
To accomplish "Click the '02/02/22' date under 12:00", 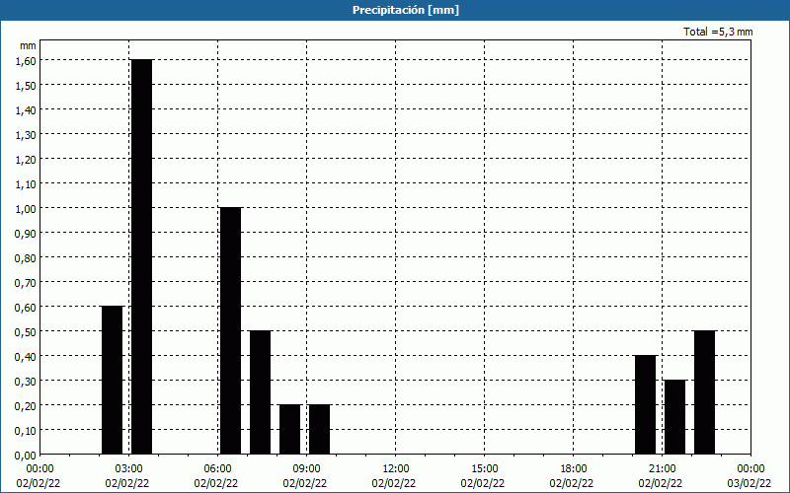I will 394,483.
